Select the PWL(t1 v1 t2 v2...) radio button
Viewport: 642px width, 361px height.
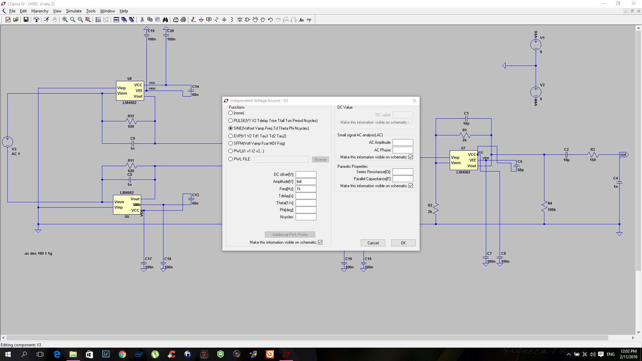coord(231,151)
